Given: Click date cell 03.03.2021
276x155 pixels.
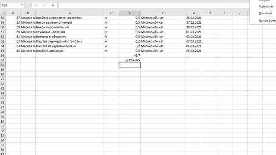Looking at the screenshot, I should point(194,41).
